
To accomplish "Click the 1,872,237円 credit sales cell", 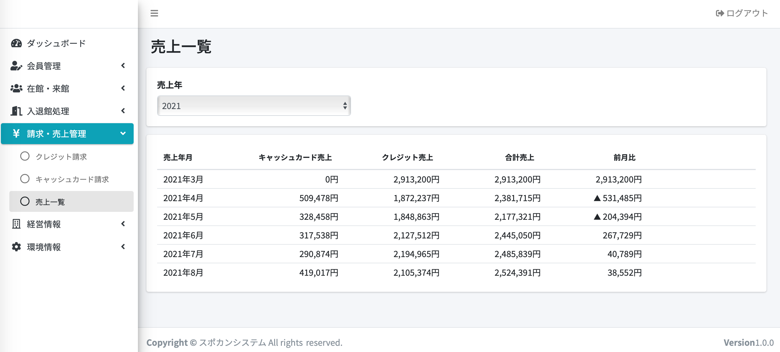I will tap(416, 198).
